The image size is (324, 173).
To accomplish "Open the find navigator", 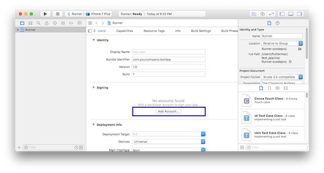I will (x=38, y=23).
